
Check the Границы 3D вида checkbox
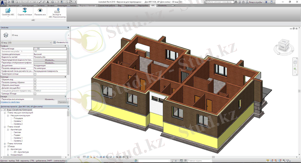coord(35,94)
